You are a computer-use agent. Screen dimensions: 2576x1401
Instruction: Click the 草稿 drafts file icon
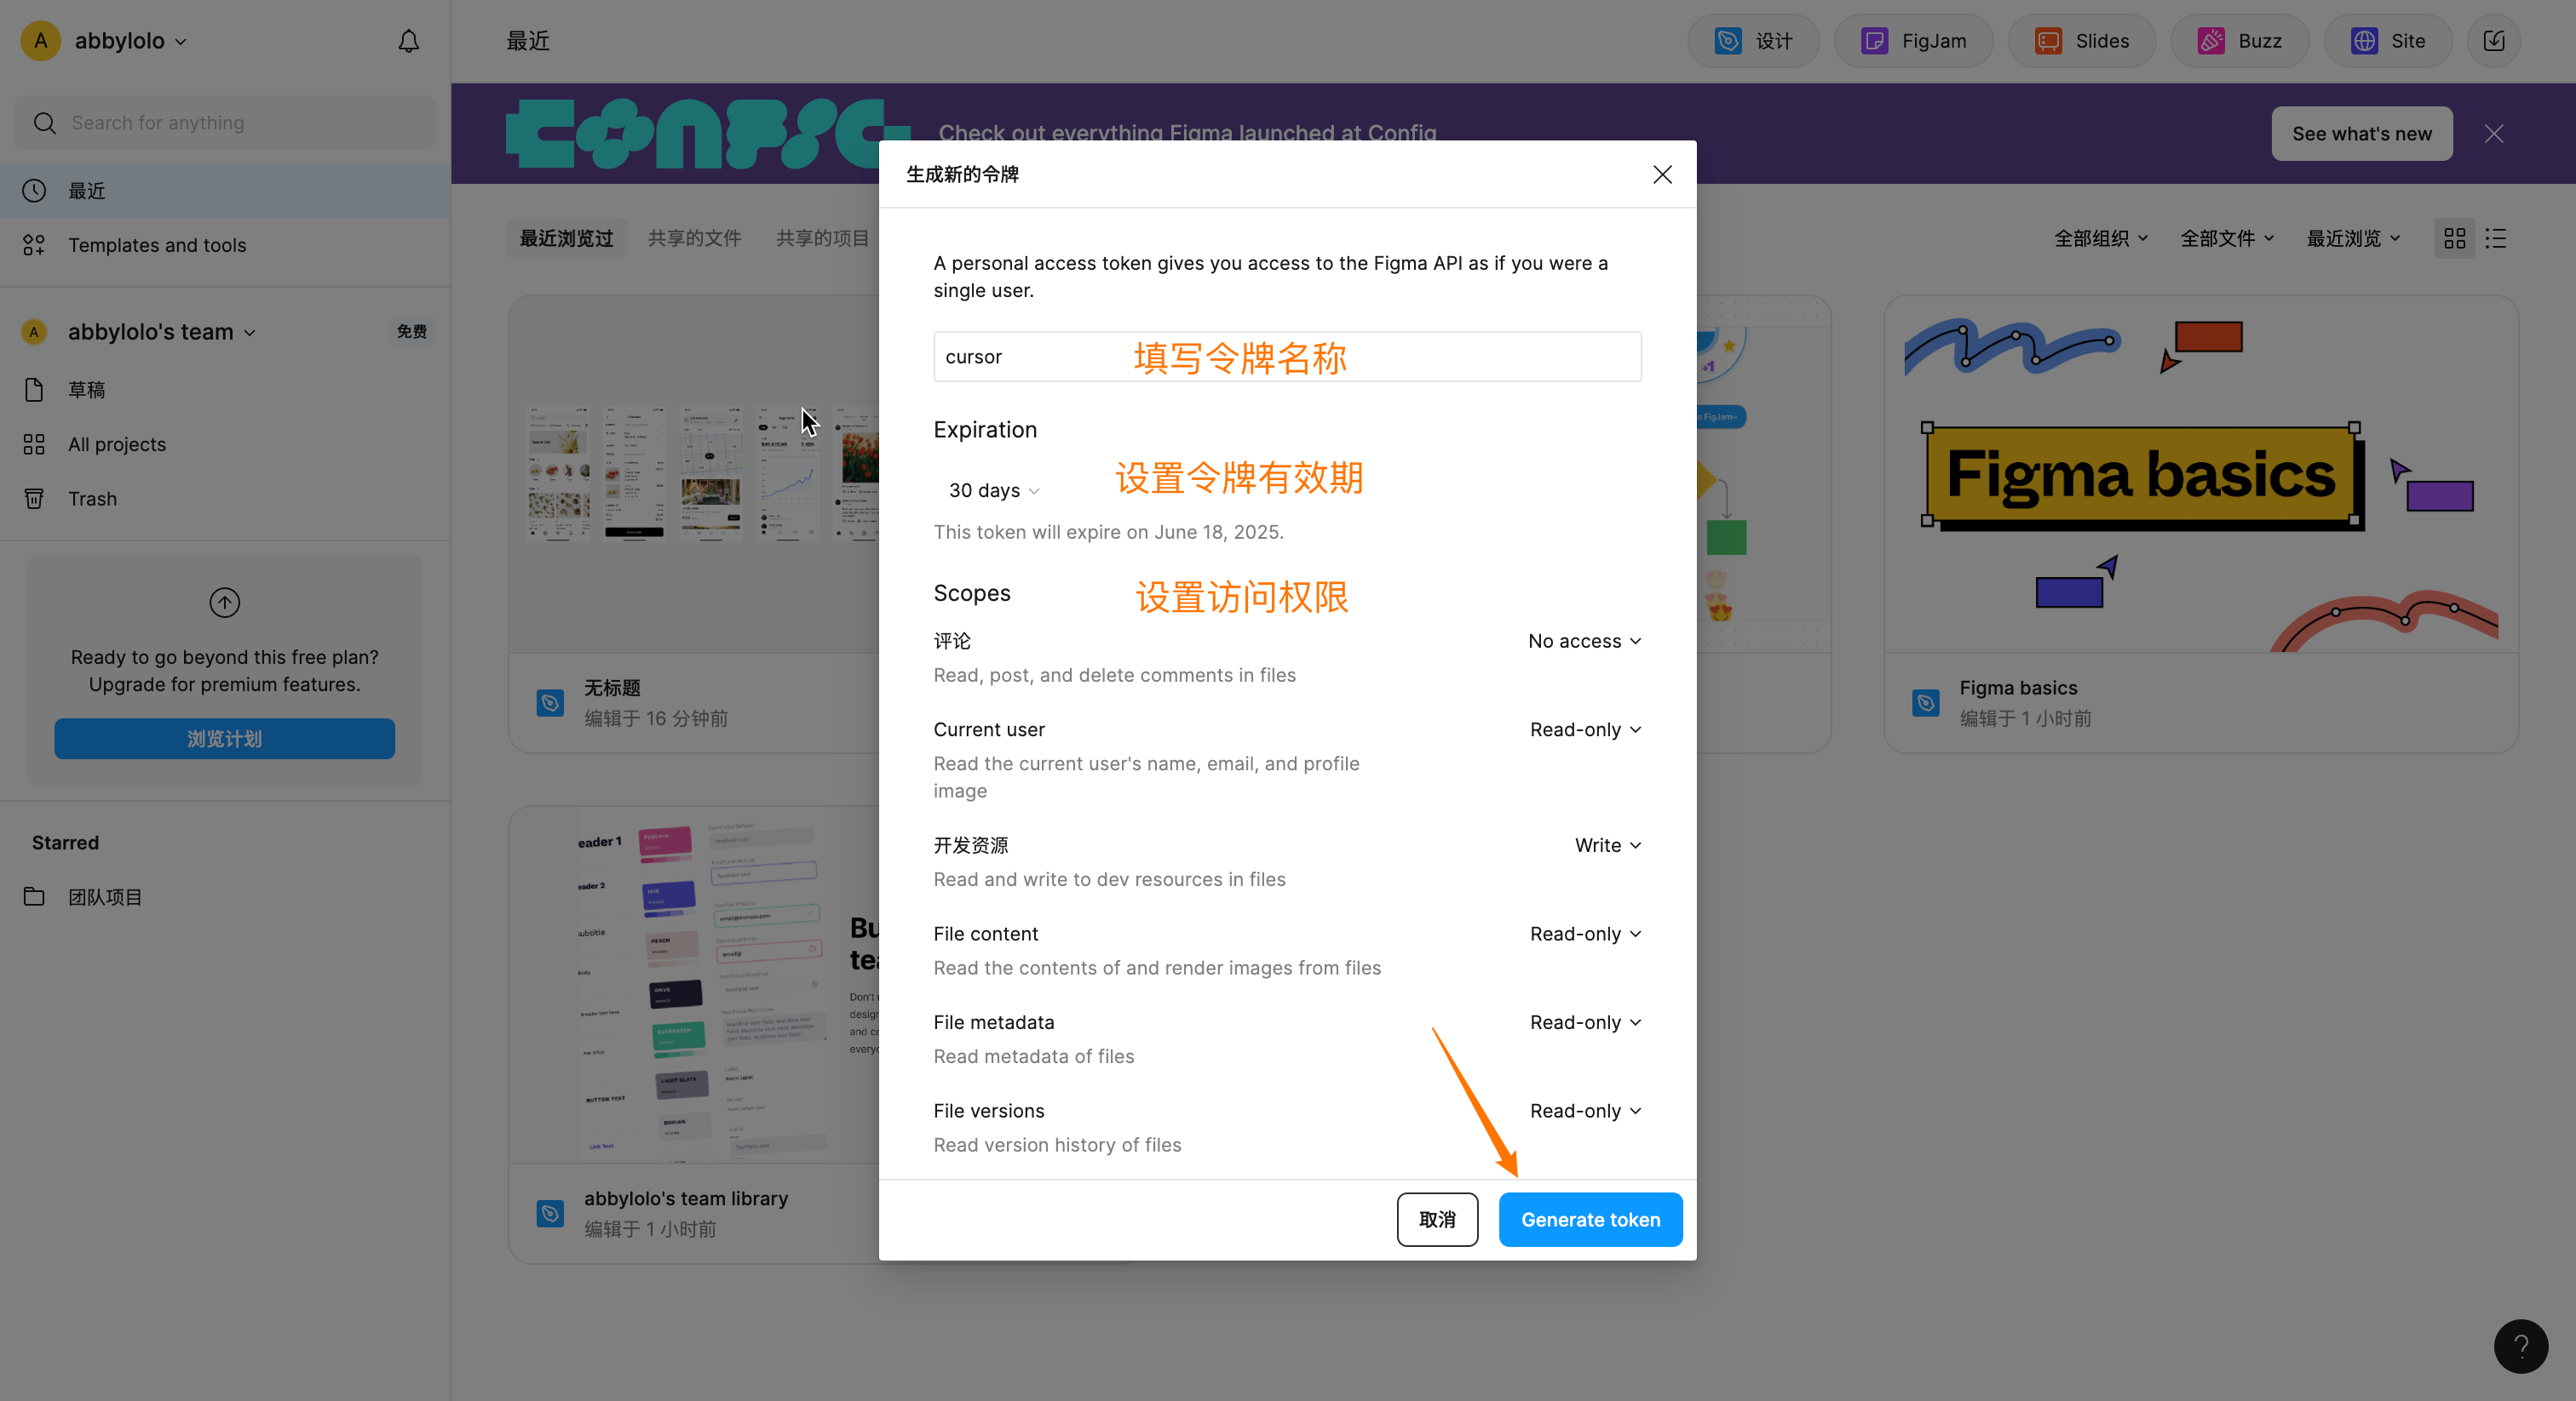(34, 390)
